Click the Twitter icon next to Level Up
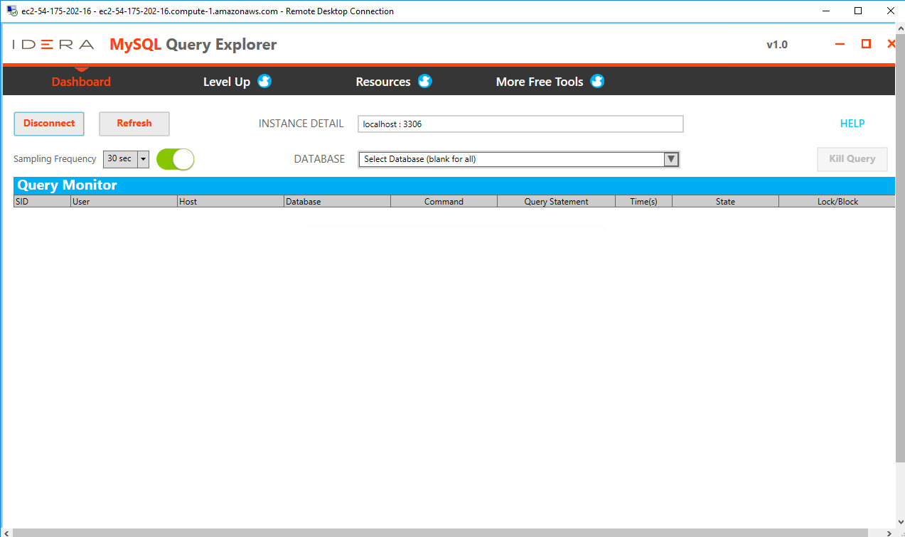905x537 pixels. (264, 81)
